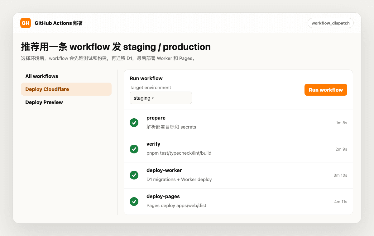The height and width of the screenshot is (236, 374).
Task: Open the staging environment dropdown
Action: coord(161,98)
